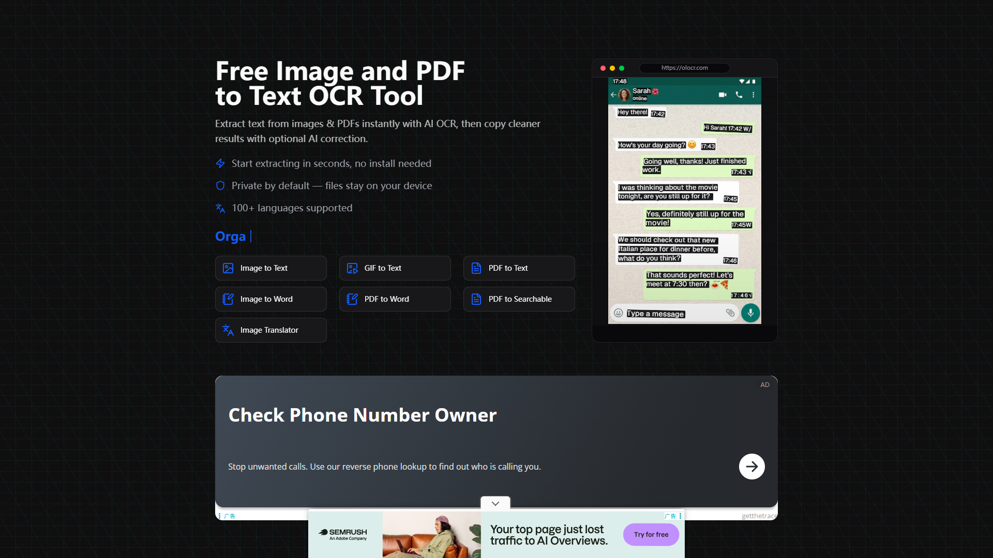993x558 pixels.
Task: Click the AD label on the phone ad
Action: [x=765, y=385]
